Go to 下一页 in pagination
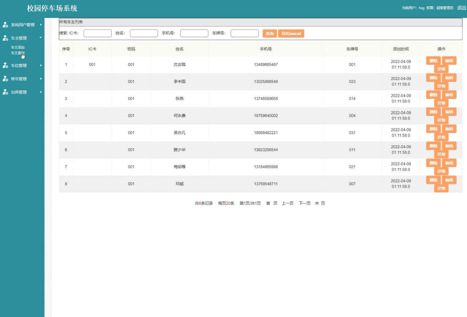 pos(304,203)
